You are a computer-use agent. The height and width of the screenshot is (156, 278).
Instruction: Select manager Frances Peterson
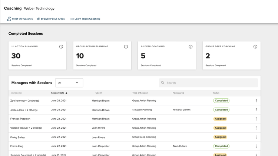click(20, 119)
